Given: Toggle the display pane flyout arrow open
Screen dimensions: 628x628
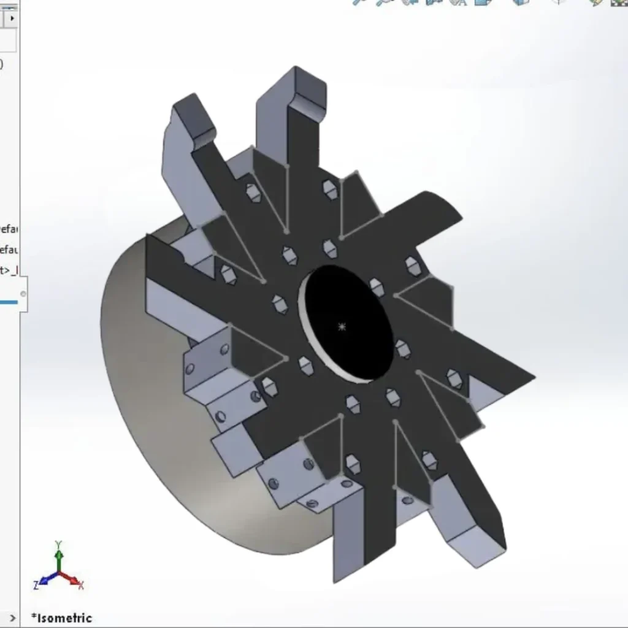Looking at the screenshot, I should [11, 18].
